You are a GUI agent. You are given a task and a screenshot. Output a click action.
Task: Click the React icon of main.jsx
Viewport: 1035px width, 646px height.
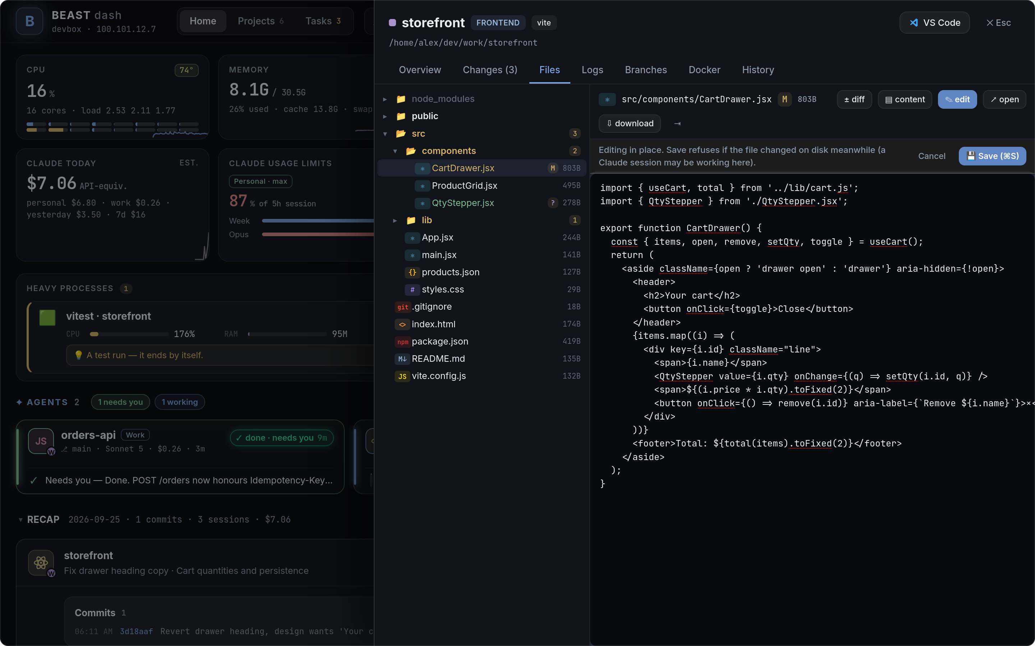pyautogui.click(x=412, y=255)
